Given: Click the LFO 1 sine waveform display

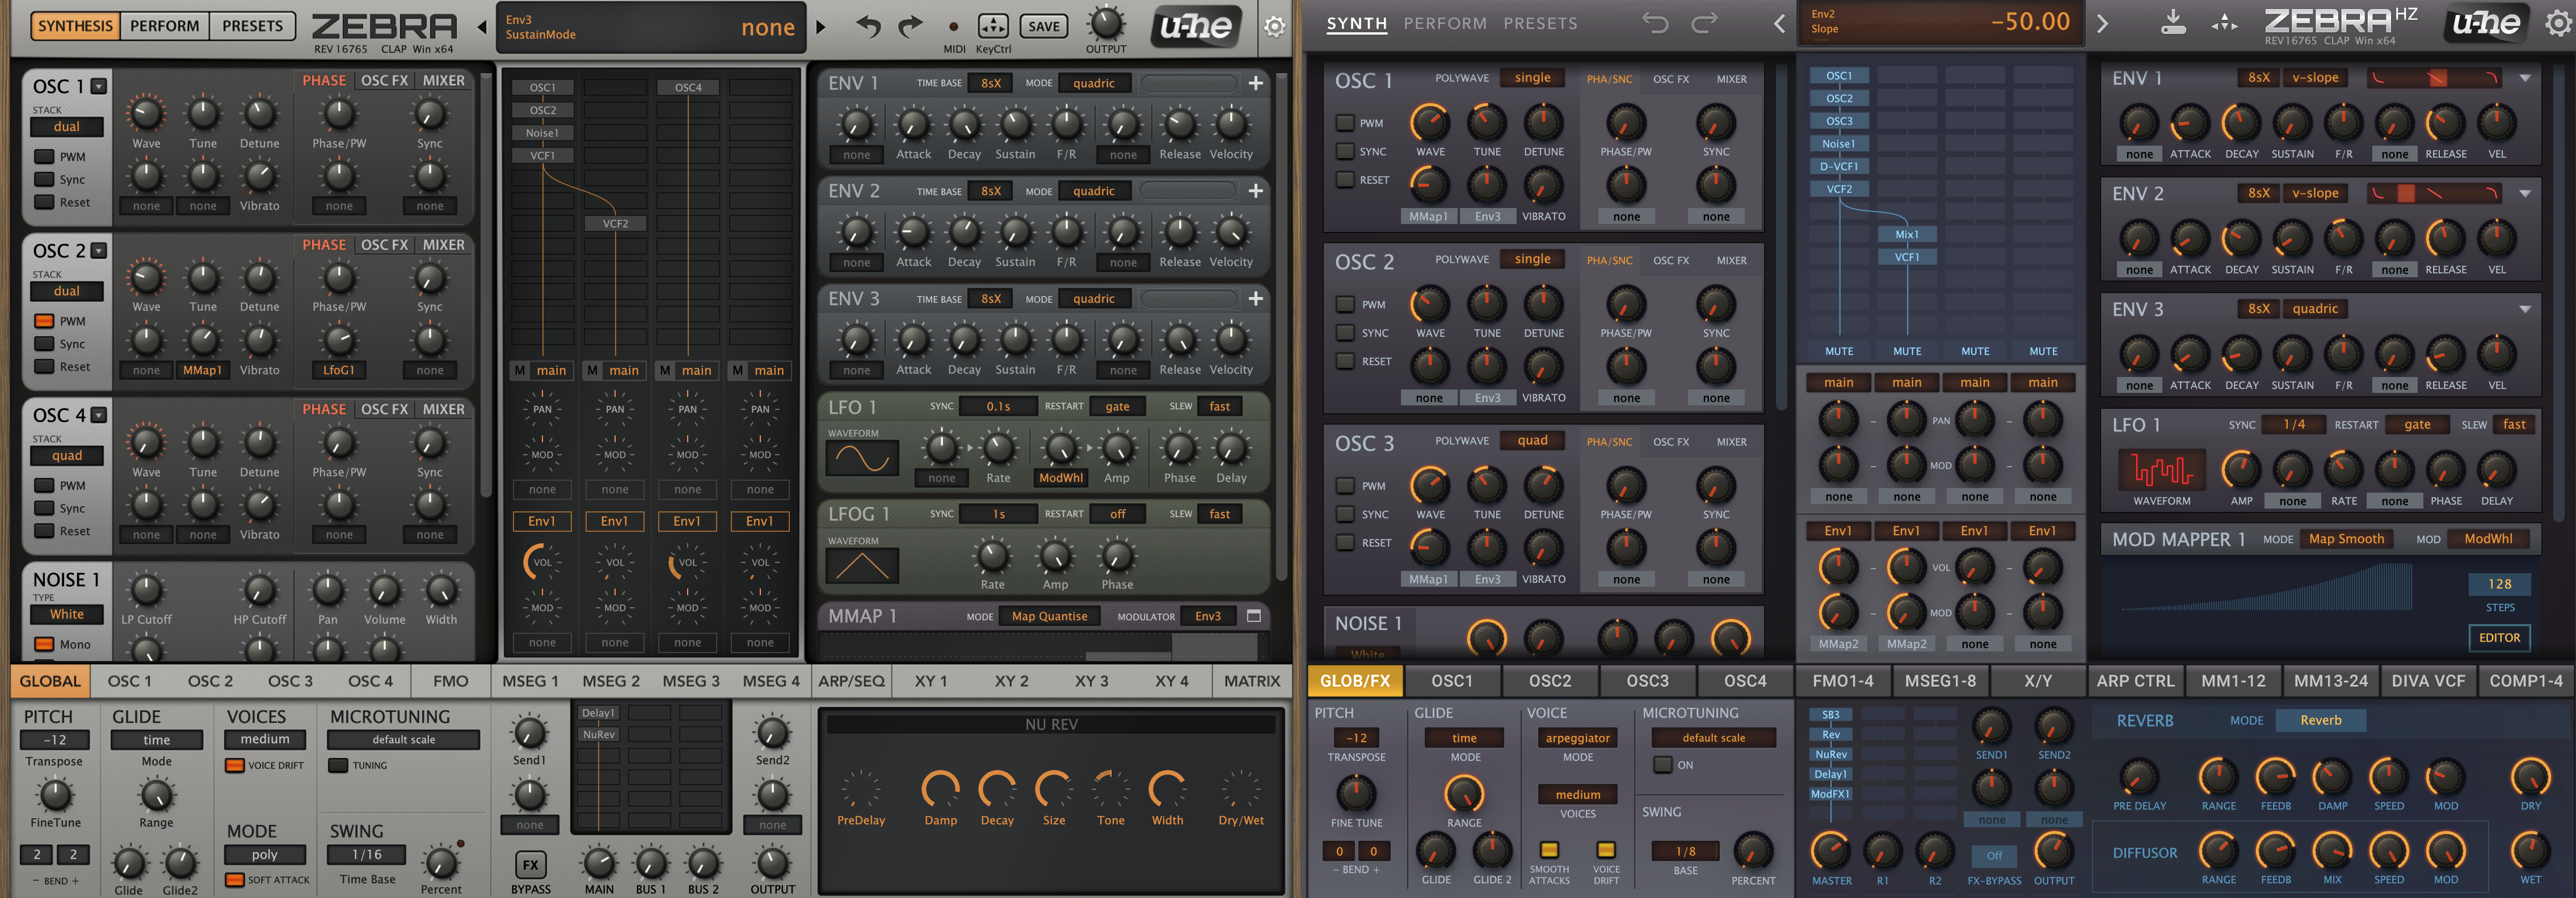Looking at the screenshot, I should tap(861, 459).
